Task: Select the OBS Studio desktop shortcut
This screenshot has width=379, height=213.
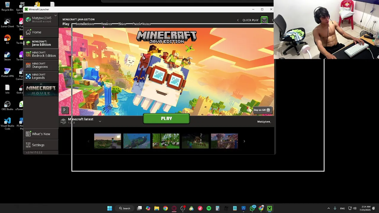Action: (x=7, y=106)
